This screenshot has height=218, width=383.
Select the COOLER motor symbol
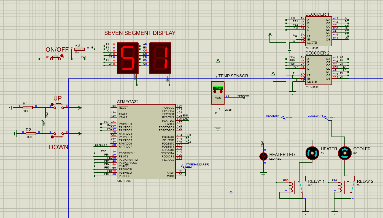pos(345,153)
